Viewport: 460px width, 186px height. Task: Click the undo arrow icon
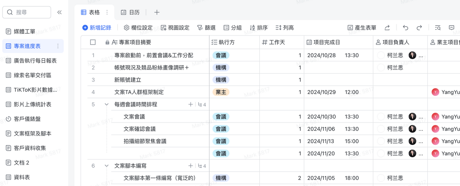[406, 28]
